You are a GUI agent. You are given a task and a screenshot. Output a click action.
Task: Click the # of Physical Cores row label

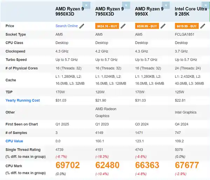pyautogui.click(x=22, y=68)
